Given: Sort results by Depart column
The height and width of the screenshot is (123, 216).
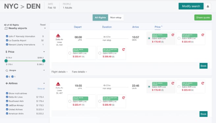Looking at the screenshot, I should (78, 27).
